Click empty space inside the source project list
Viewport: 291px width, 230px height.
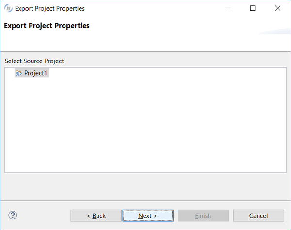[x=145, y=126]
